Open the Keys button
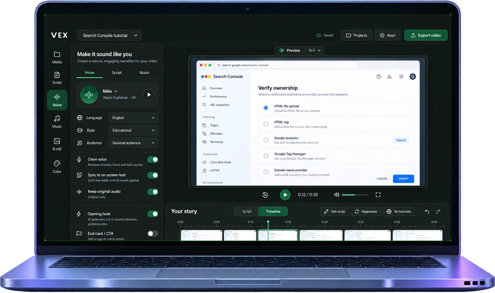The width and height of the screenshot is (495, 293). pyautogui.click(x=387, y=35)
